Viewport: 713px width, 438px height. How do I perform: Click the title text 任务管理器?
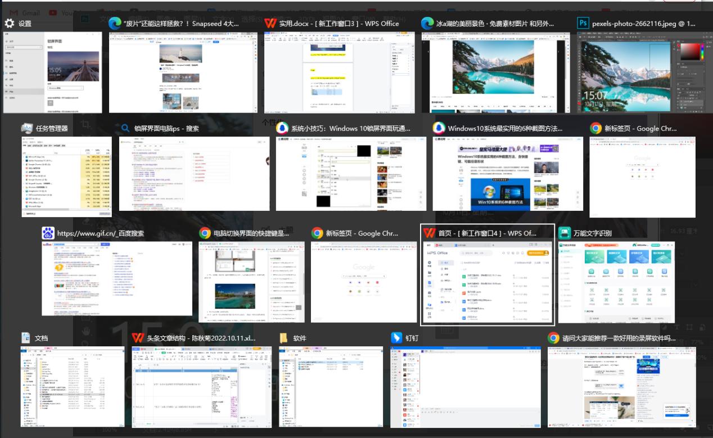point(52,128)
